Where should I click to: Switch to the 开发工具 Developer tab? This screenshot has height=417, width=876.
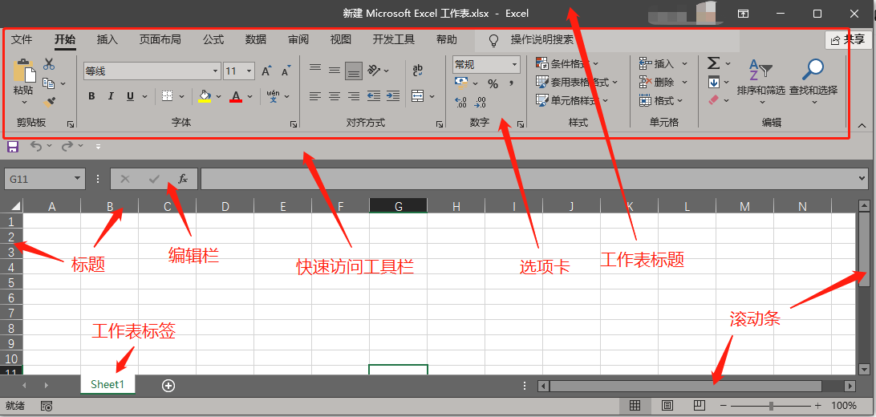click(394, 39)
